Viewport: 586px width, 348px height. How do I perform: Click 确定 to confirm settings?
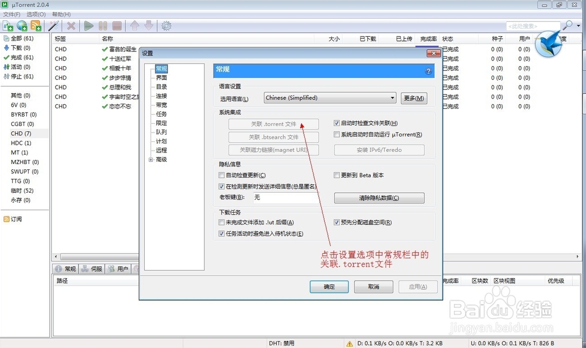click(329, 286)
